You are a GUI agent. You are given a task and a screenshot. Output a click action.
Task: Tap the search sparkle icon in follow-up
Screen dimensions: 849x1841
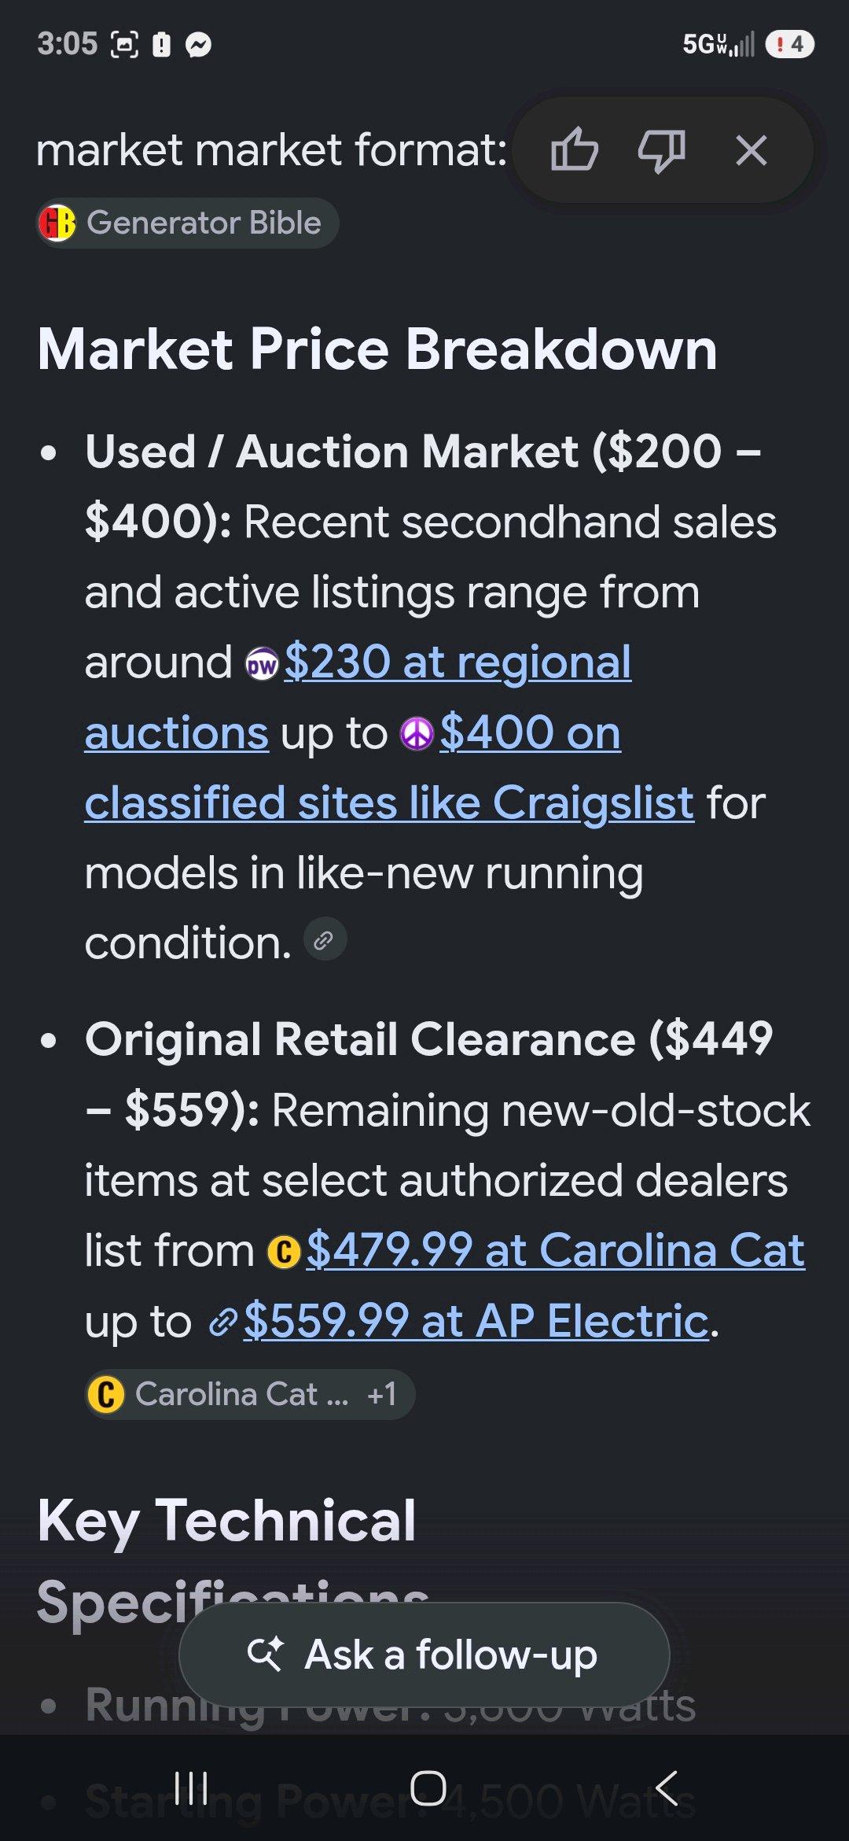coord(265,1654)
